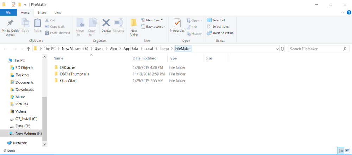Go up one folder level
Viewport: 352px width, 155px height.
28,49
